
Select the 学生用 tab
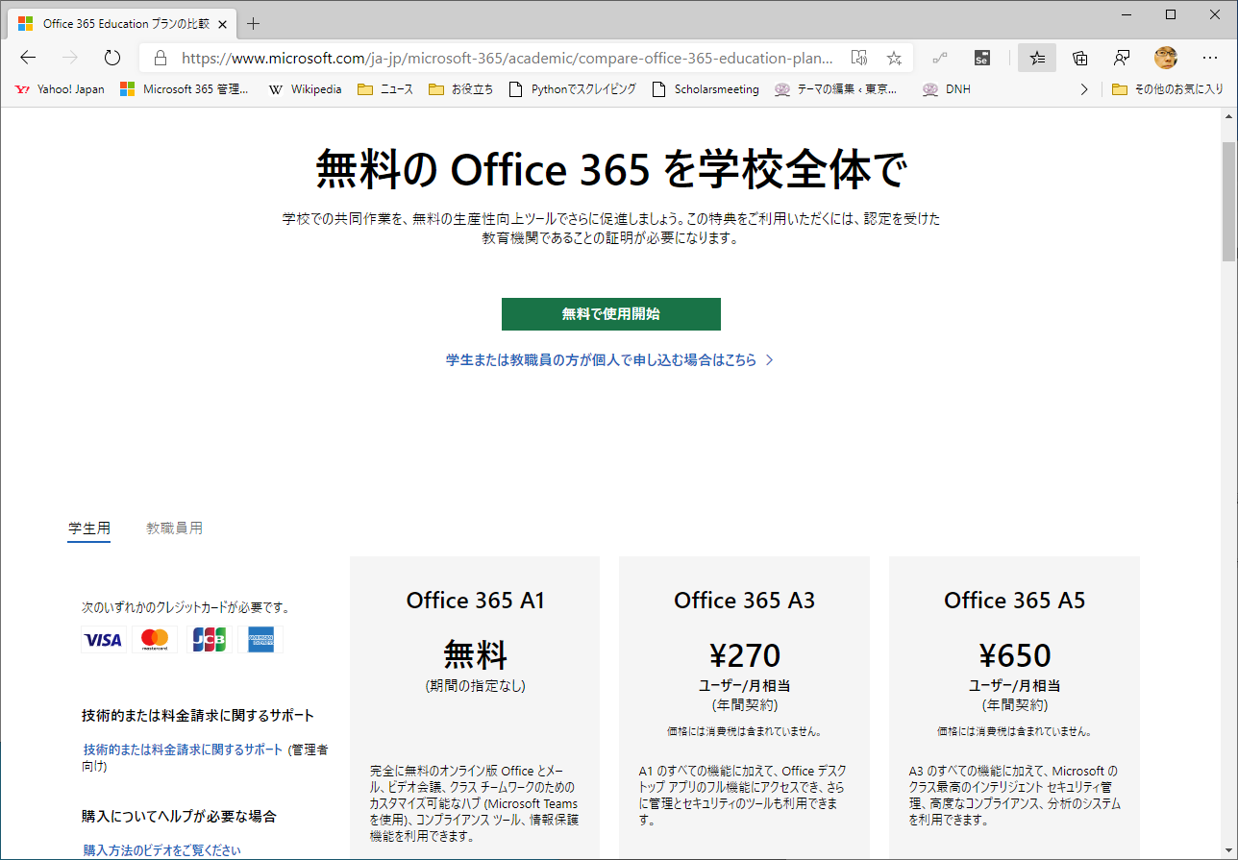click(88, 528)
